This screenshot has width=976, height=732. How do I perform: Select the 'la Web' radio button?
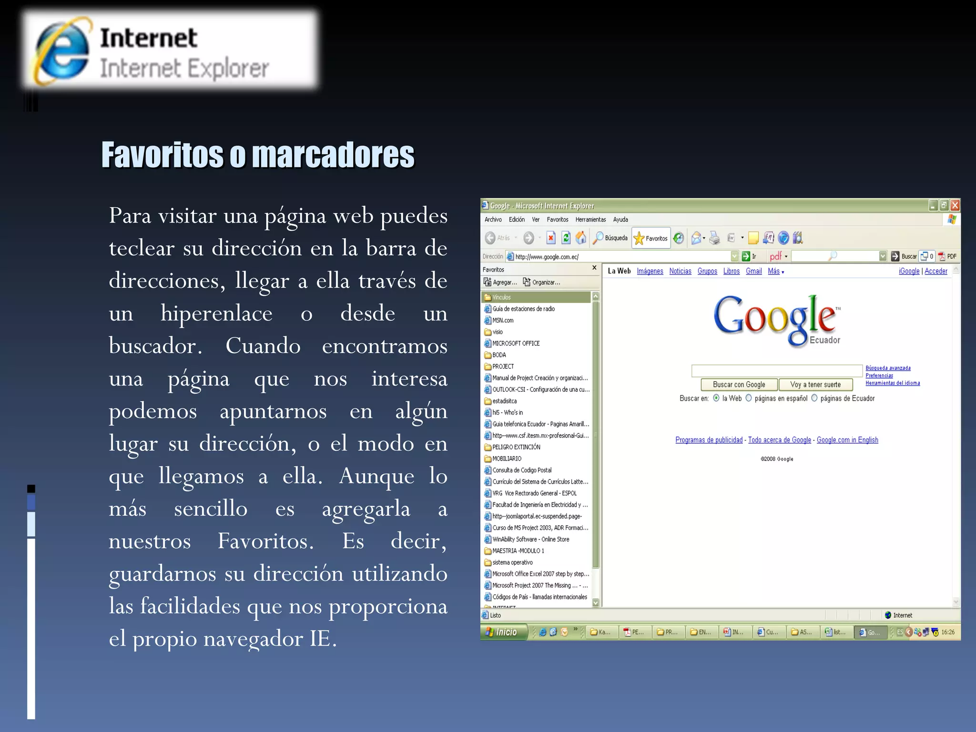click(716, 398)
